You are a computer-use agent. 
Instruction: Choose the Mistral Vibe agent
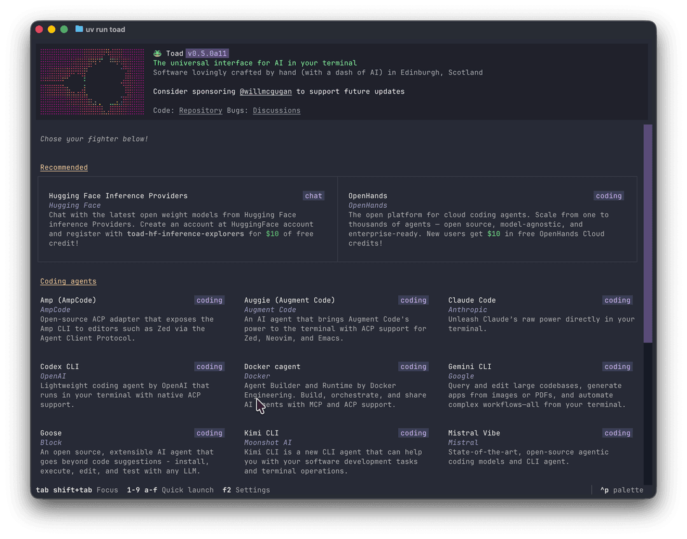[x=540, y=447]
